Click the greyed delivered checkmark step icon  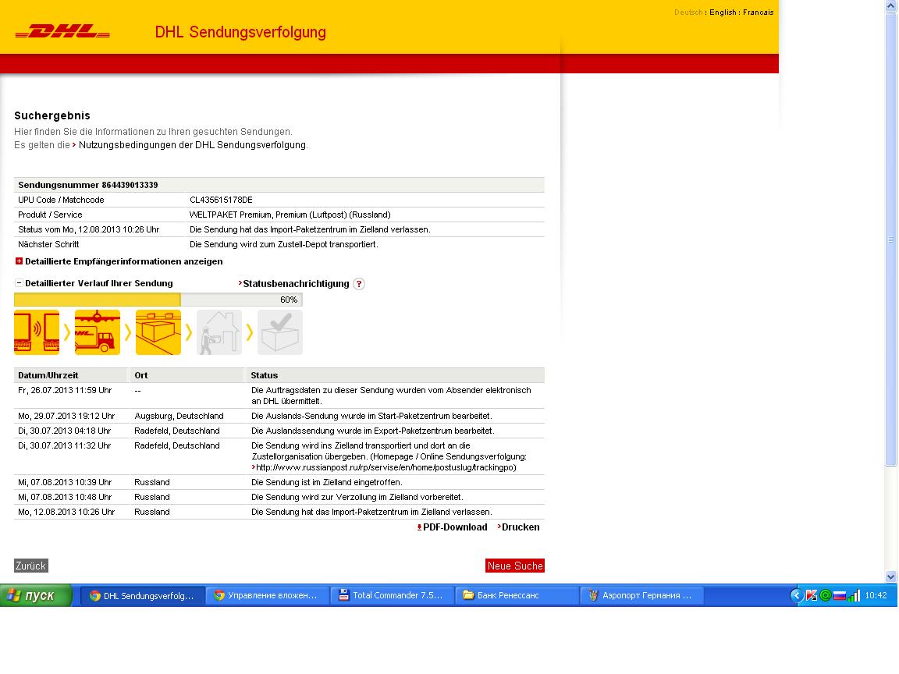point(280,332)
